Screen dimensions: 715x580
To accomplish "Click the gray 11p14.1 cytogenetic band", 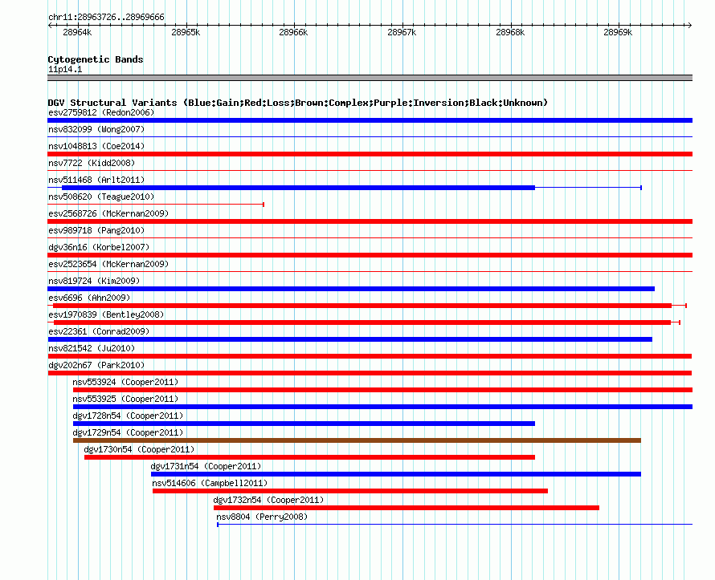I will coord(370,78).
